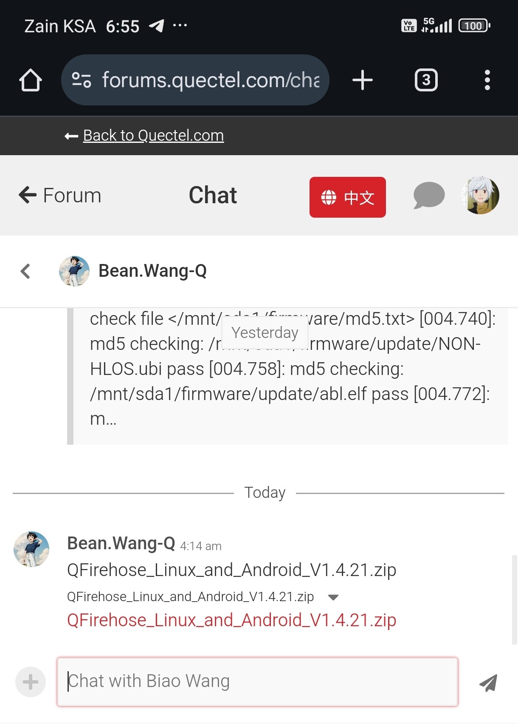Open the tab switcher showing 3 tabs
This screenshot has height=724, width=518.
click(x=426, y=80)
